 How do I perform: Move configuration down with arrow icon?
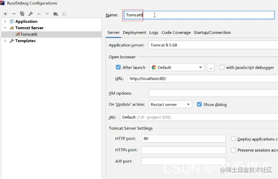(x=47, y=14)
